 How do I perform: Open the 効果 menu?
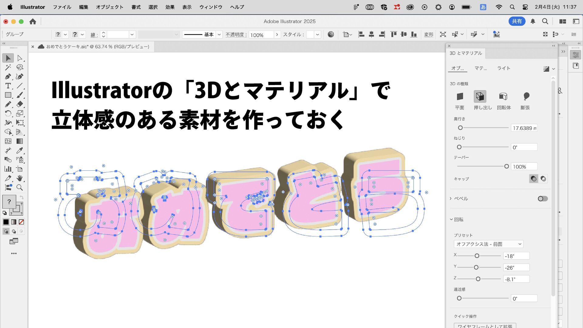coord(170,7)
